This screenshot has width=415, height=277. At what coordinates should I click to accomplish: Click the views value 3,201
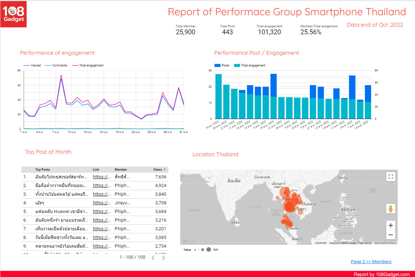(161, 229)
